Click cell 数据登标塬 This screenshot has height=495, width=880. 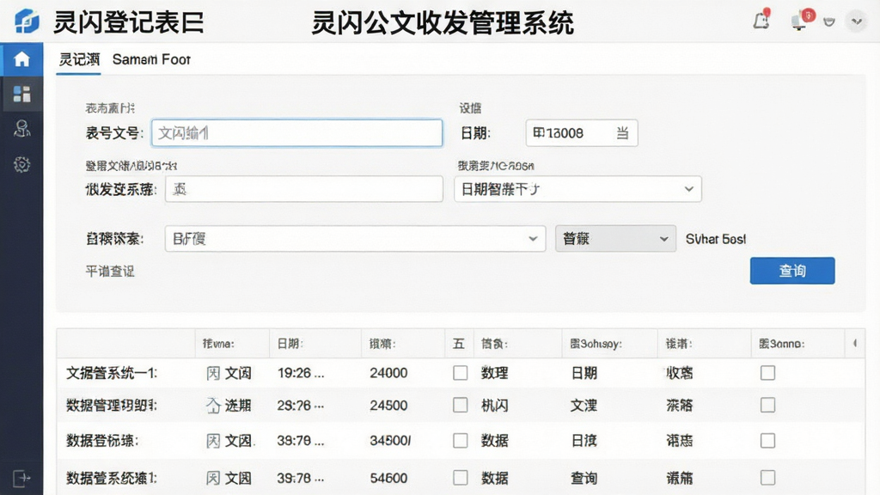[x=102, y=441]
